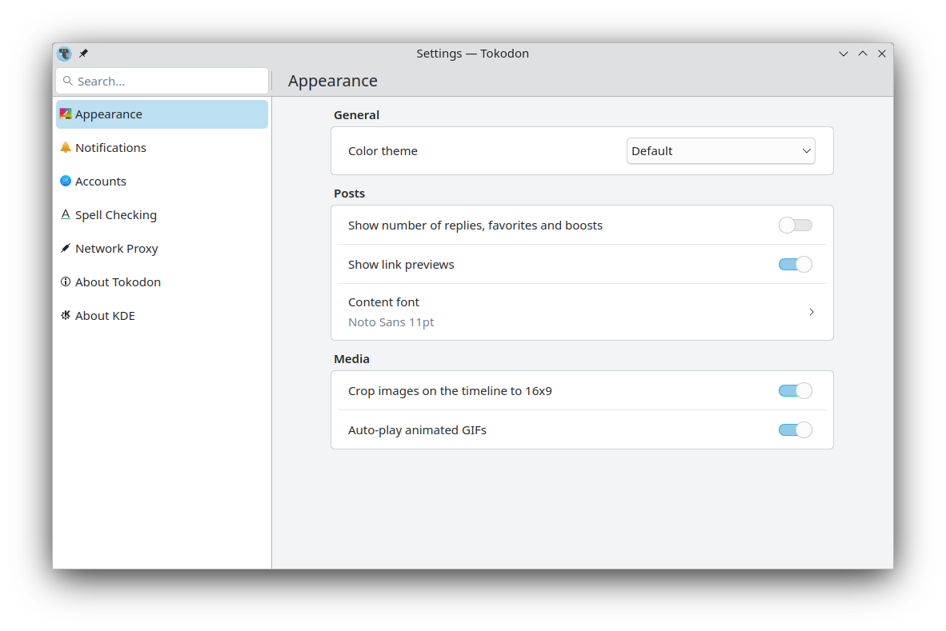Viewport: 946px width, 631px height.
Task: Toggle Auto-play animated GIFs off
Action: (795, 430)
